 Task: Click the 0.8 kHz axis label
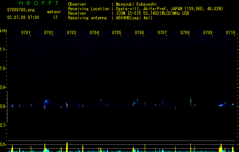click(3, 106)
